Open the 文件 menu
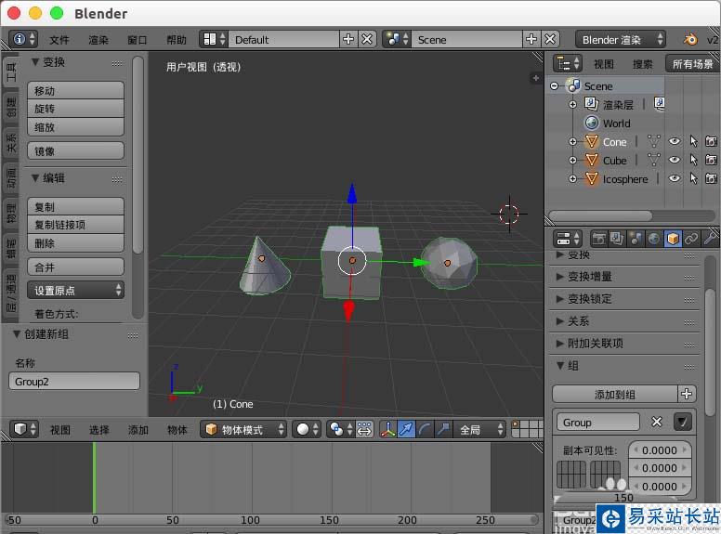The image size is (721, 534). [x=59, y=40]
